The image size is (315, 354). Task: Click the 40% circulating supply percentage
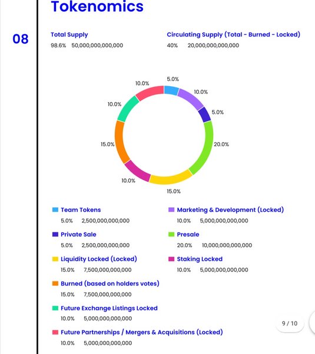(x=173, y=45)
